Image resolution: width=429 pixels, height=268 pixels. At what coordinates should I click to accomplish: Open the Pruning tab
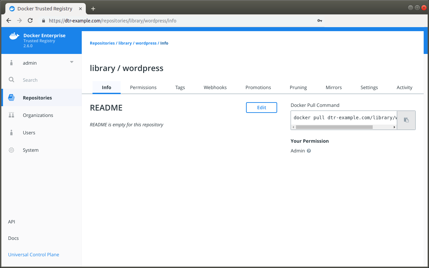click(x=298, y=87)
